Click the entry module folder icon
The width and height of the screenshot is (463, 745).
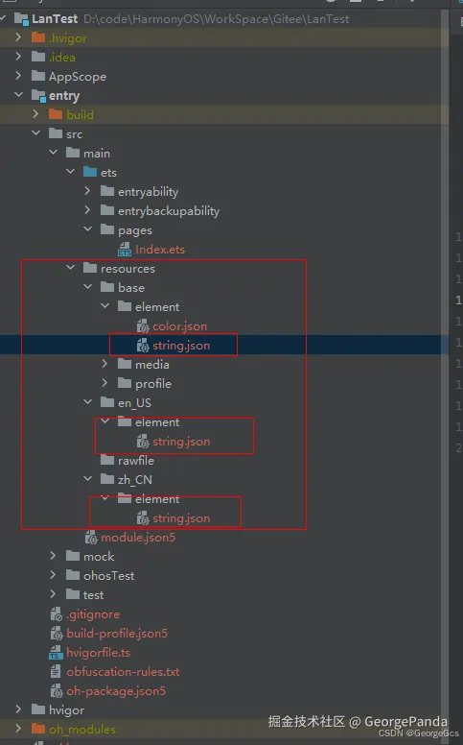pyautogui.click(x=38, y=95)
